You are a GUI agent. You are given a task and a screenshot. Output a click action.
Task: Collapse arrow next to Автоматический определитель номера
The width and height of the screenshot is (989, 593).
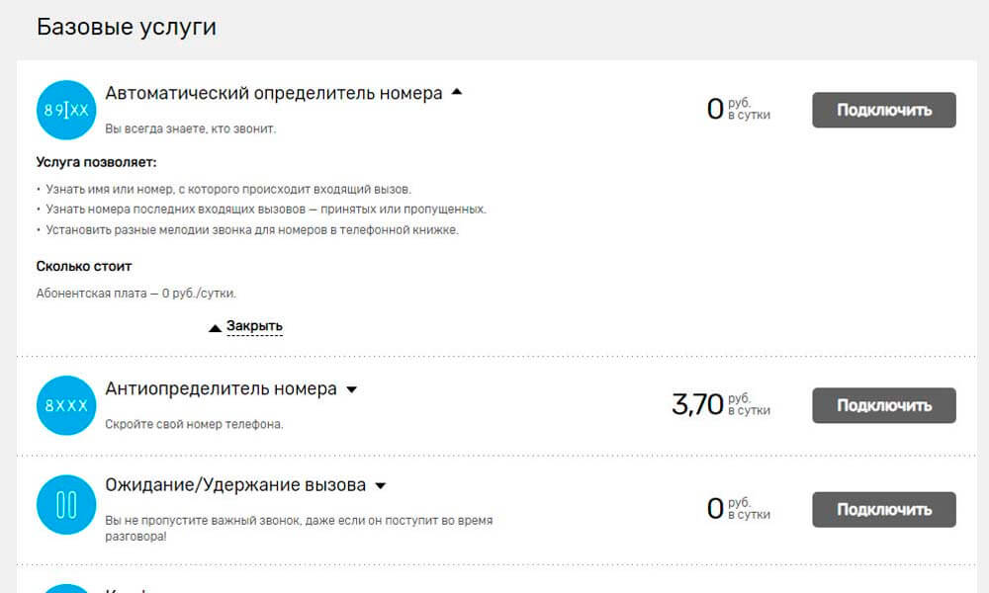456,93
